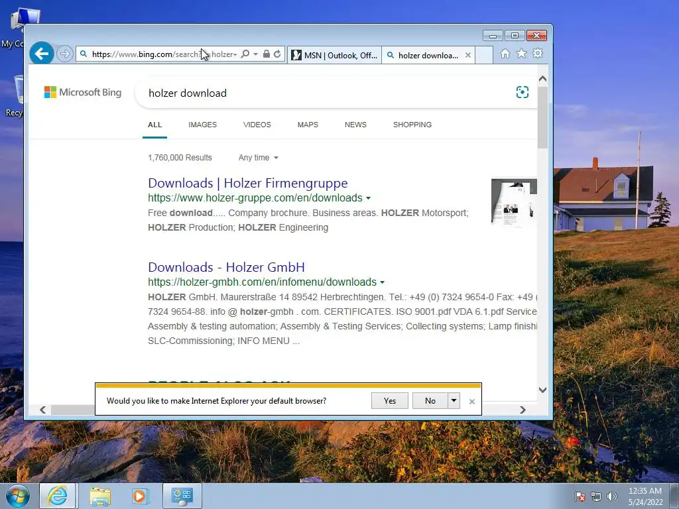
Task: Go to Home page icon
Action: pos(505,54)
